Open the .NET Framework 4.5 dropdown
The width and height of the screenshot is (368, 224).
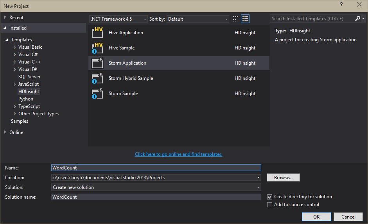118,19
